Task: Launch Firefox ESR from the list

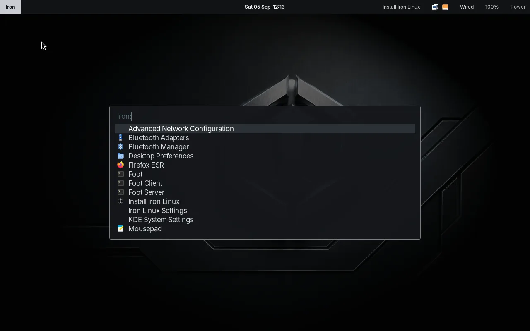Action: (265, 165)
